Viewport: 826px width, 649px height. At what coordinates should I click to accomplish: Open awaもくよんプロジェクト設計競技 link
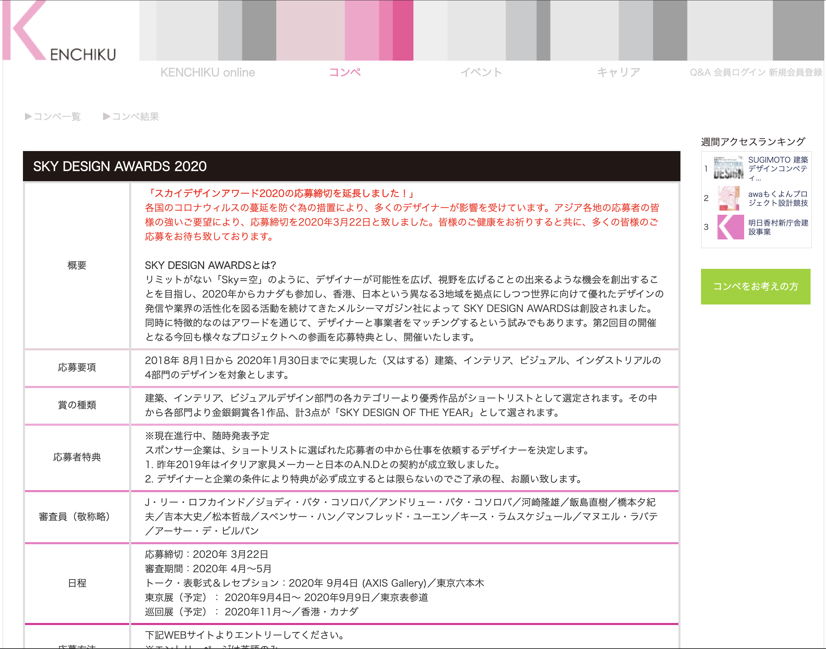[x=778, y=198]
